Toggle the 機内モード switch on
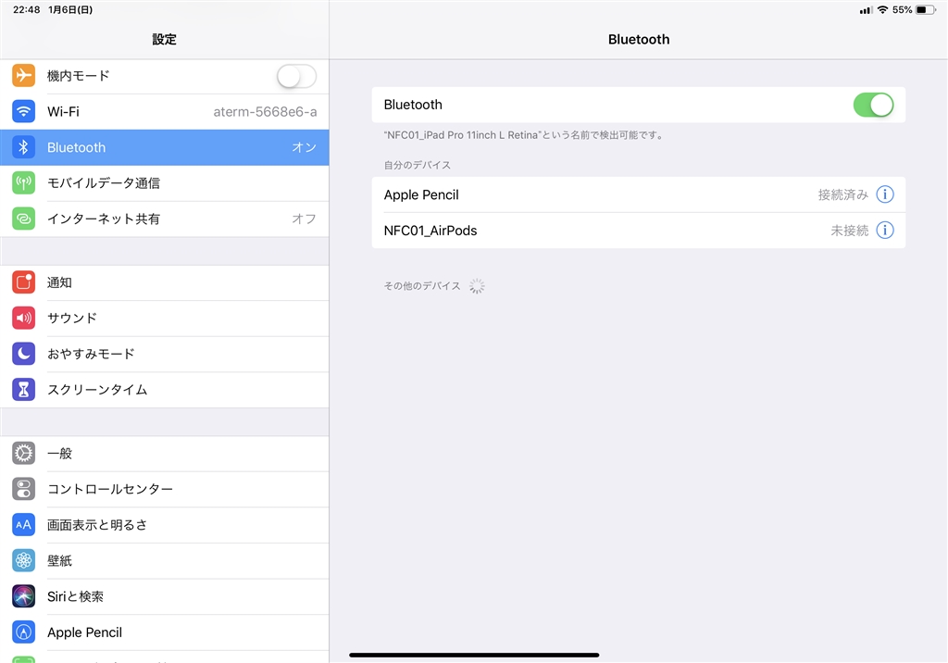The width and height of the screenshot is (948, 663). tap(296, 76)
